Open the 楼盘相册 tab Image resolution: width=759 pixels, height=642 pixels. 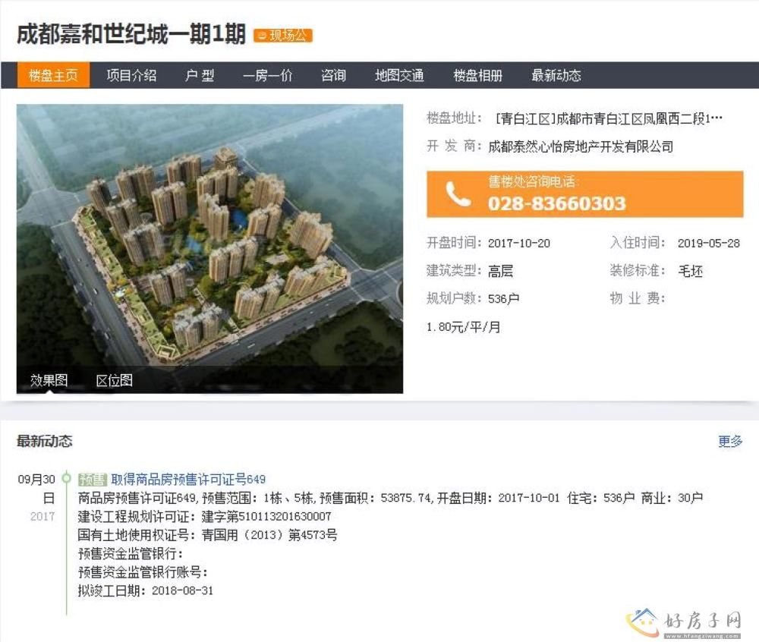tap(477, 75)
